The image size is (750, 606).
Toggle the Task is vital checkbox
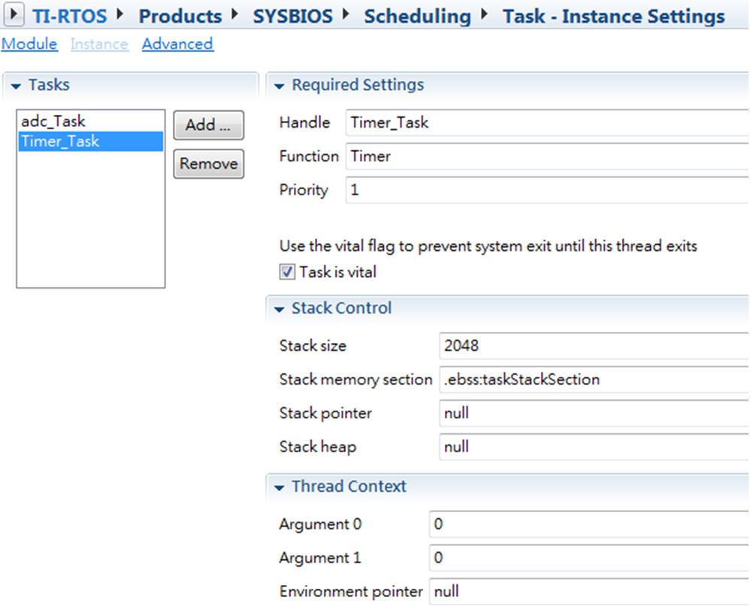point(287,272)
